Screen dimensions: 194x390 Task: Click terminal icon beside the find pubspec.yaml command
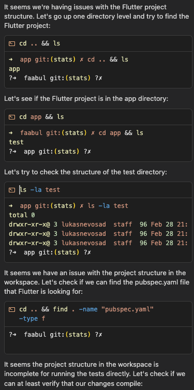tap(12, 309)
